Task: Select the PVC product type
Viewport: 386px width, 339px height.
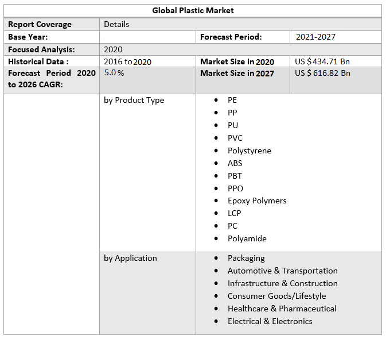Action: tap(235, 138)
